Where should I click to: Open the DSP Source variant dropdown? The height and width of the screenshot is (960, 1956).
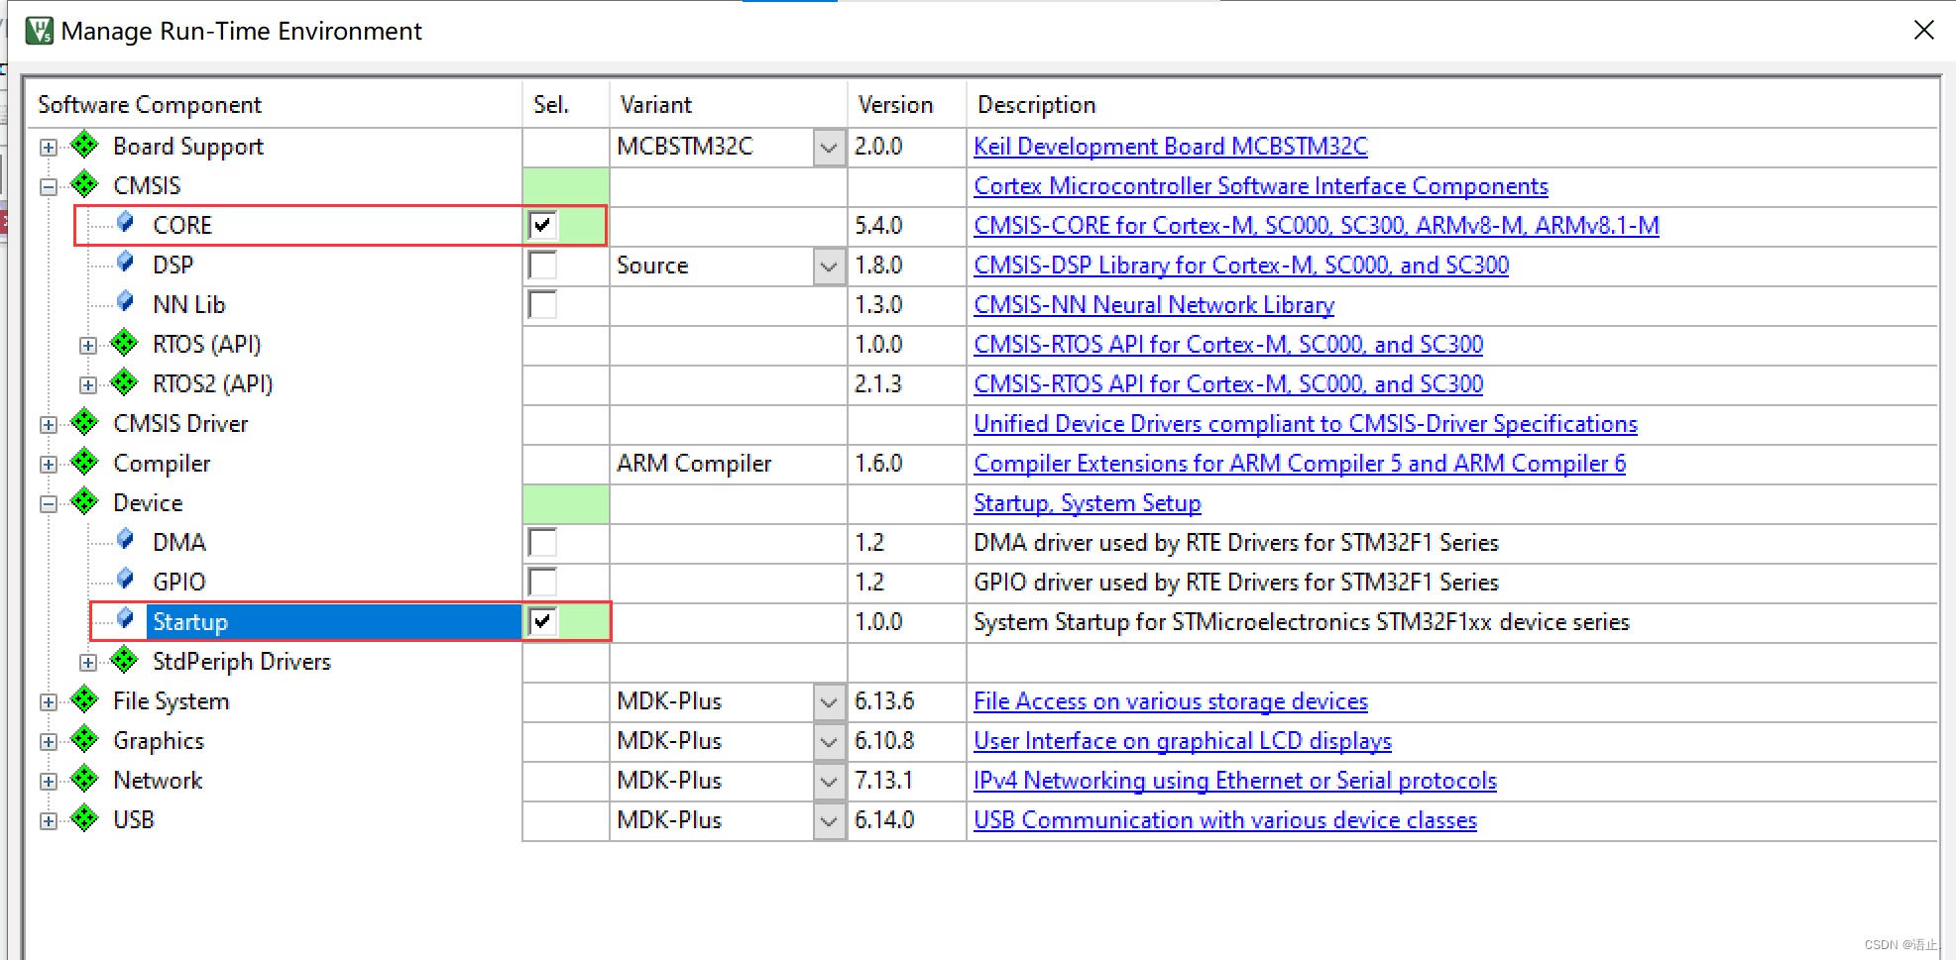coord(829,267)
